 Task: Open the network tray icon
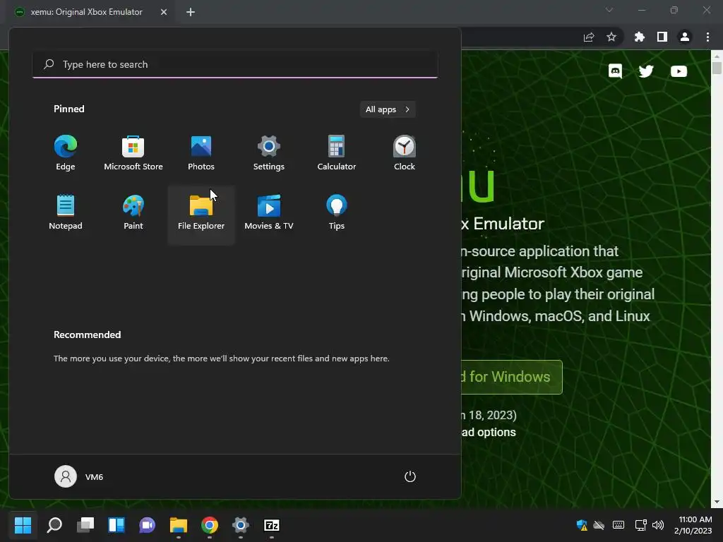pos(641,525)
